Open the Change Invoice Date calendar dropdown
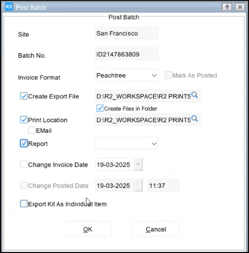 138,164
